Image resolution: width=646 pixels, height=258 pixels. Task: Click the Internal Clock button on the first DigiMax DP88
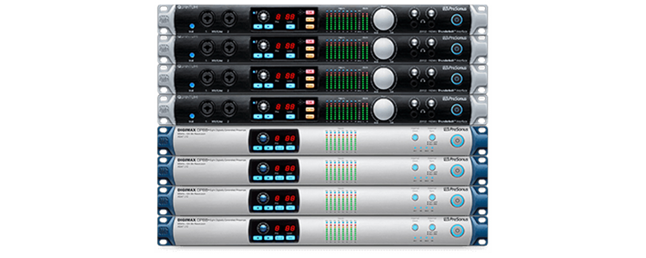coord(415,137)
